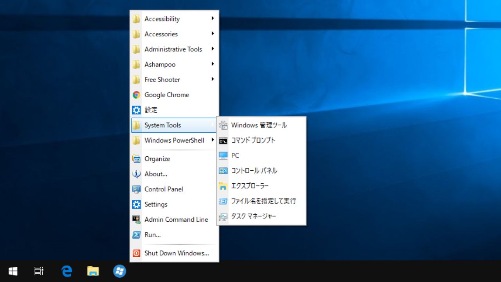Click the Run icon
Viewport: 501px width, 282px height.
136,235
